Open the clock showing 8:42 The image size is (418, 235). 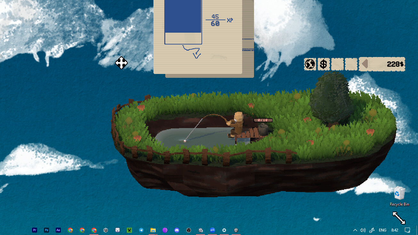395,230
